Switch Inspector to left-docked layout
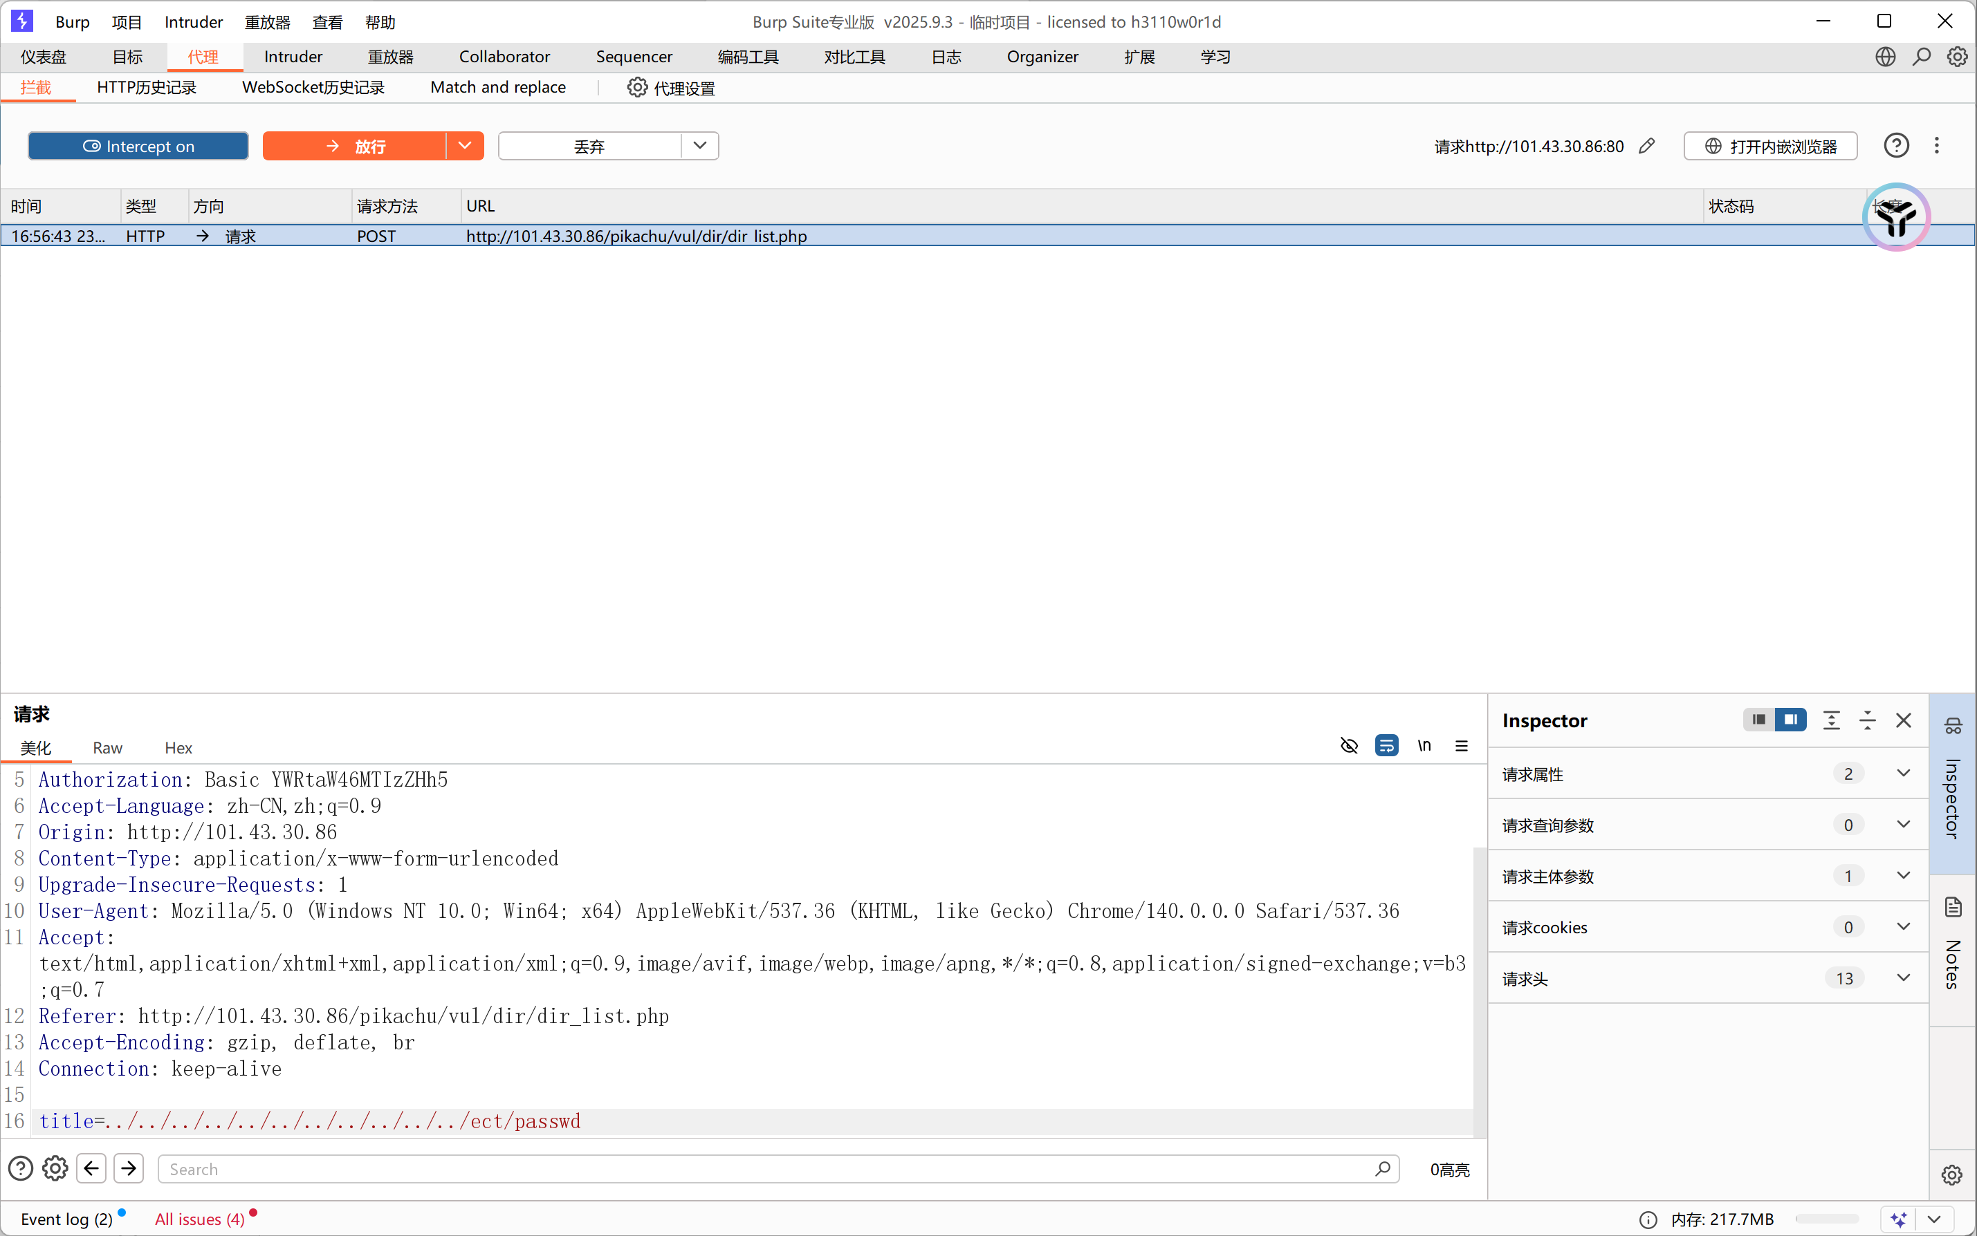 [1759, 720]
